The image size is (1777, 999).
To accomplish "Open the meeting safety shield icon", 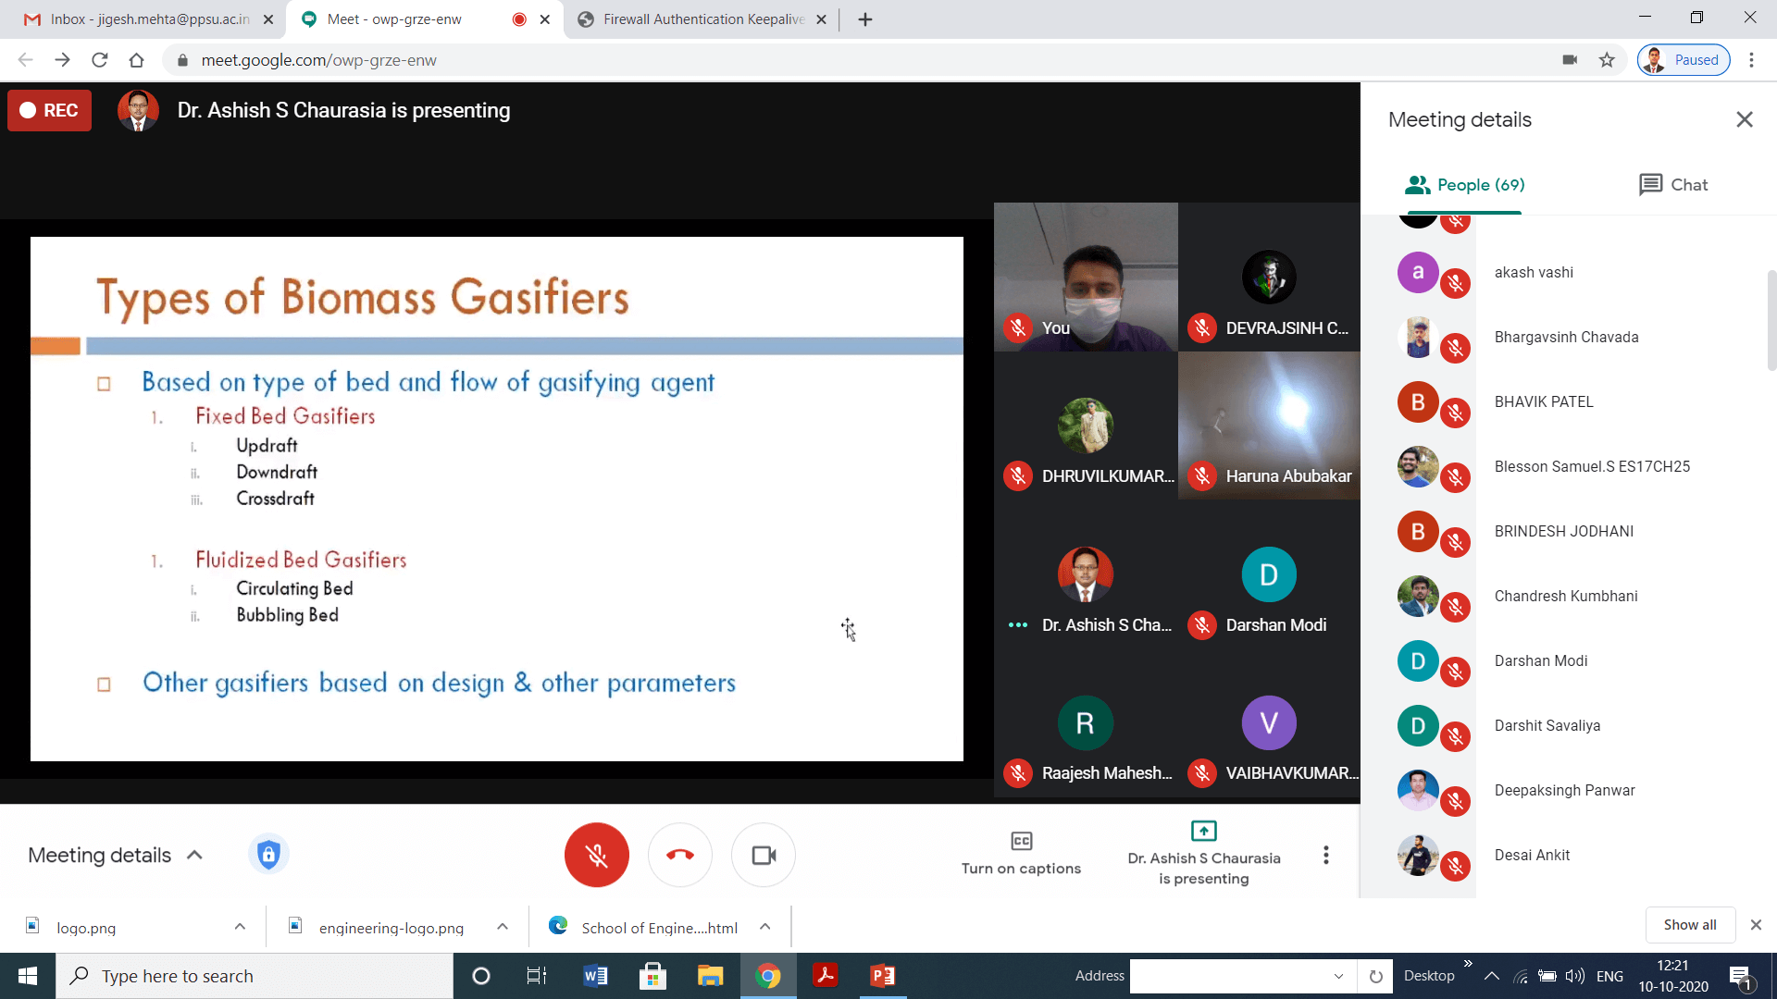I will point(268,854).
